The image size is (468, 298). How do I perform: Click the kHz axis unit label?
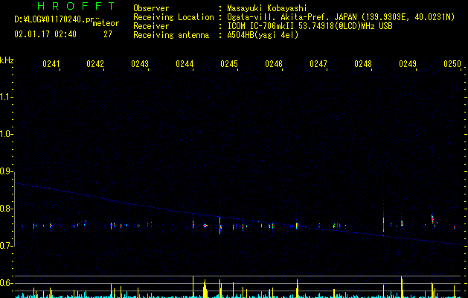(7, 60)
